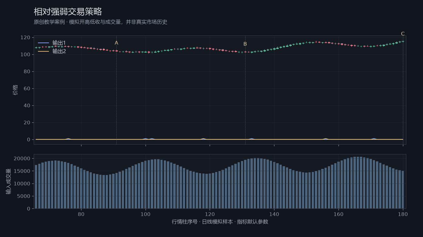Screen dimensions: 423x237
Task: Select the 输出1 legend entry
Action: pos(52,43)
